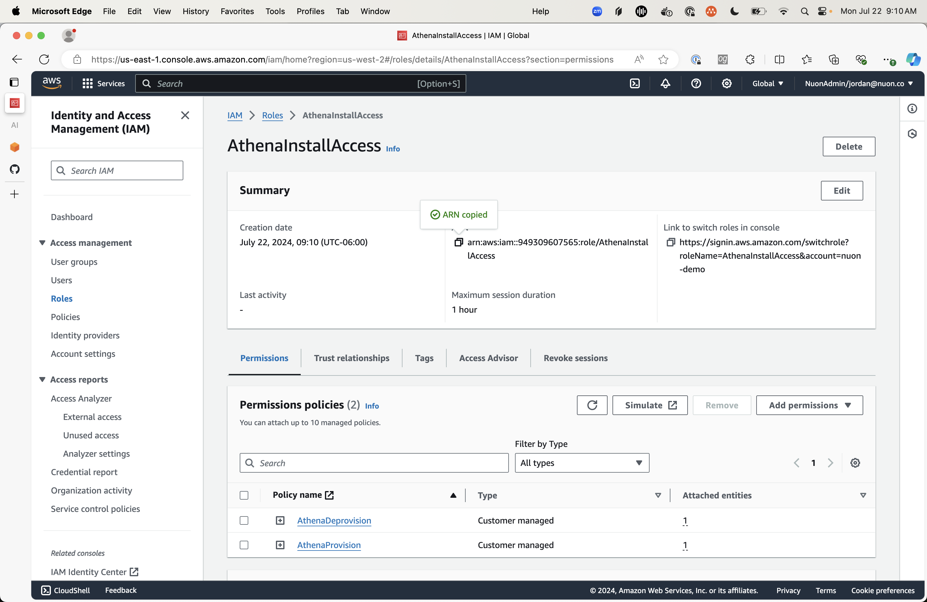
Task: Open the CloudShell icon in top navbar
Action: coord(635,83)
